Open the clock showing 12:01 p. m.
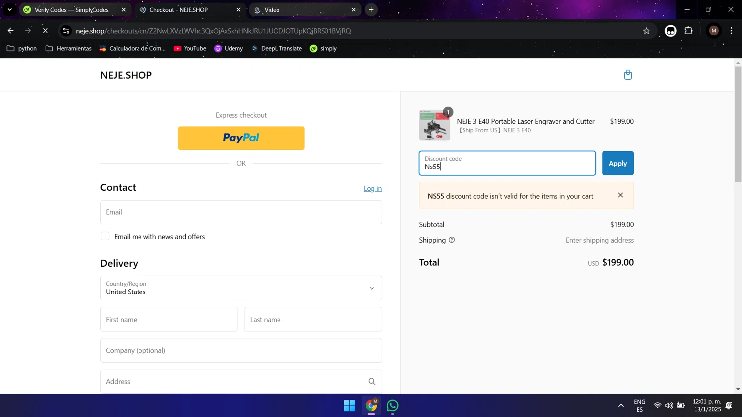Screen dimensions: 742x417 [x=707, y=406]
